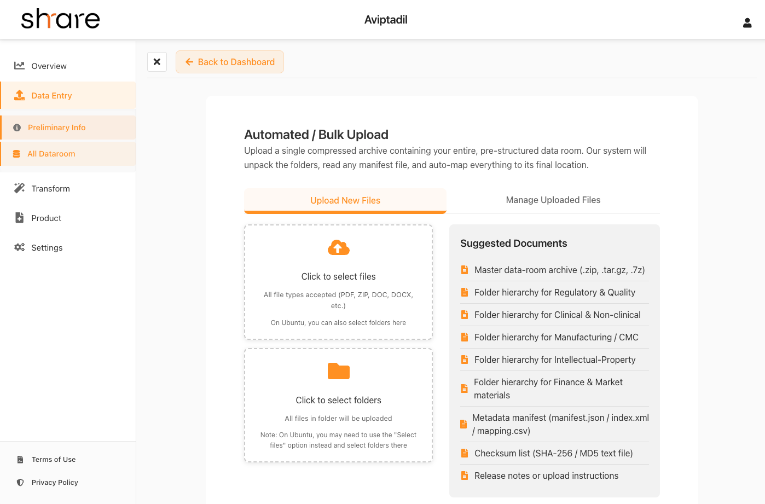Click the Overview chart icon
765x504 pixels.
click(x=20, y=65)
